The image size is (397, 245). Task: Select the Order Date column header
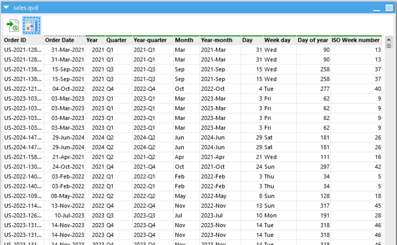[64, 40]
